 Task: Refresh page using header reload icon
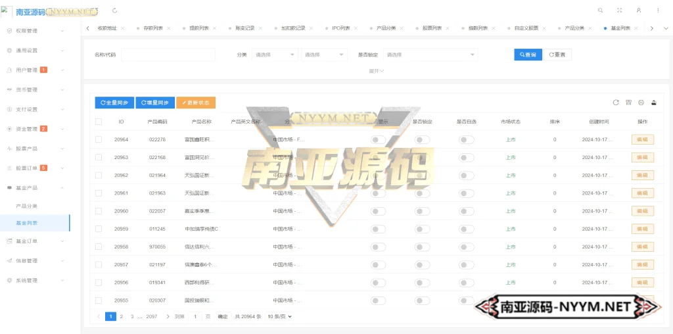(116, 11)
